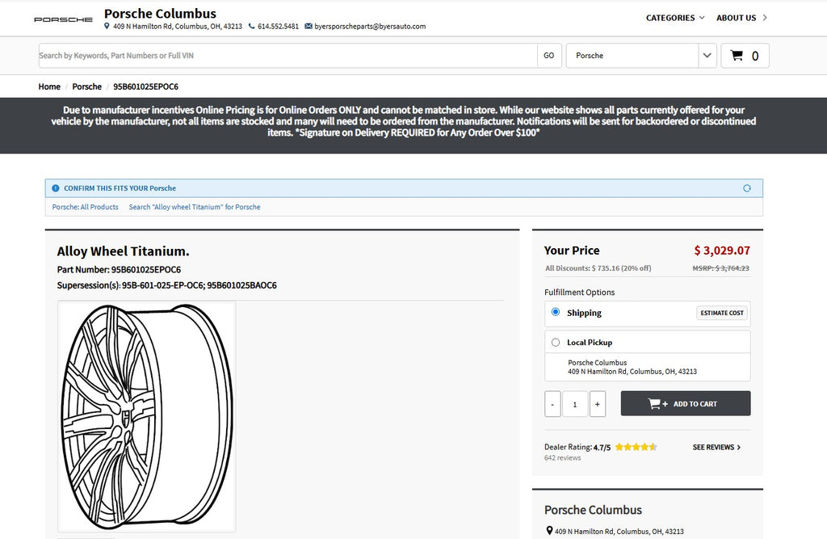
Task: Decrease quantity with the minus button
Action: [552, 404]
